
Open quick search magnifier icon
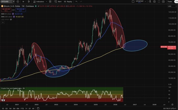tap(150, 2)
